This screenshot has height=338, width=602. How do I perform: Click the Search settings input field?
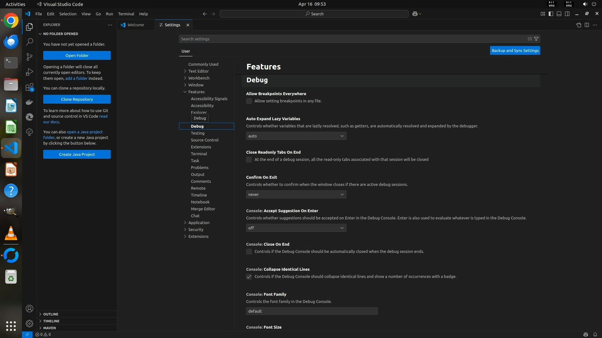coord(351,39)
